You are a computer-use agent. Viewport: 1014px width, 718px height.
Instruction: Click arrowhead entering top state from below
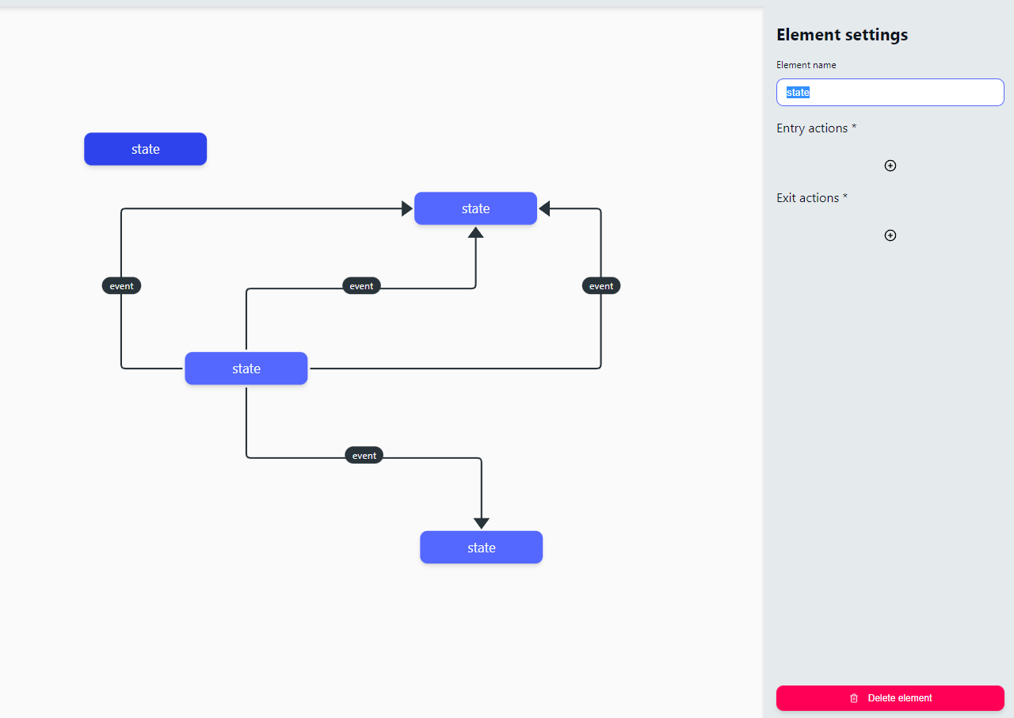[475, 232]
